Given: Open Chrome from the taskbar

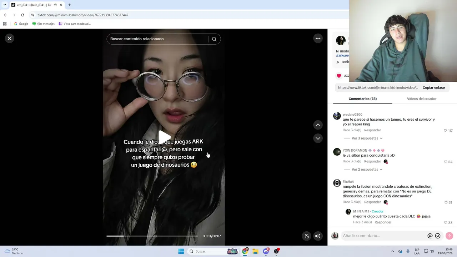Looking at the screenshot, I should point(245,251).
